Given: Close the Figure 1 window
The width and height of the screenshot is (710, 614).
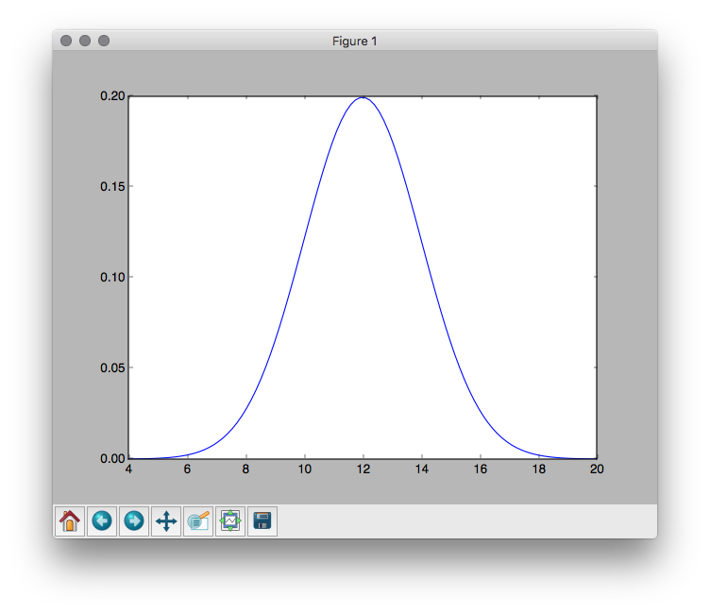Looking at the screenshot, I should 66,41.
